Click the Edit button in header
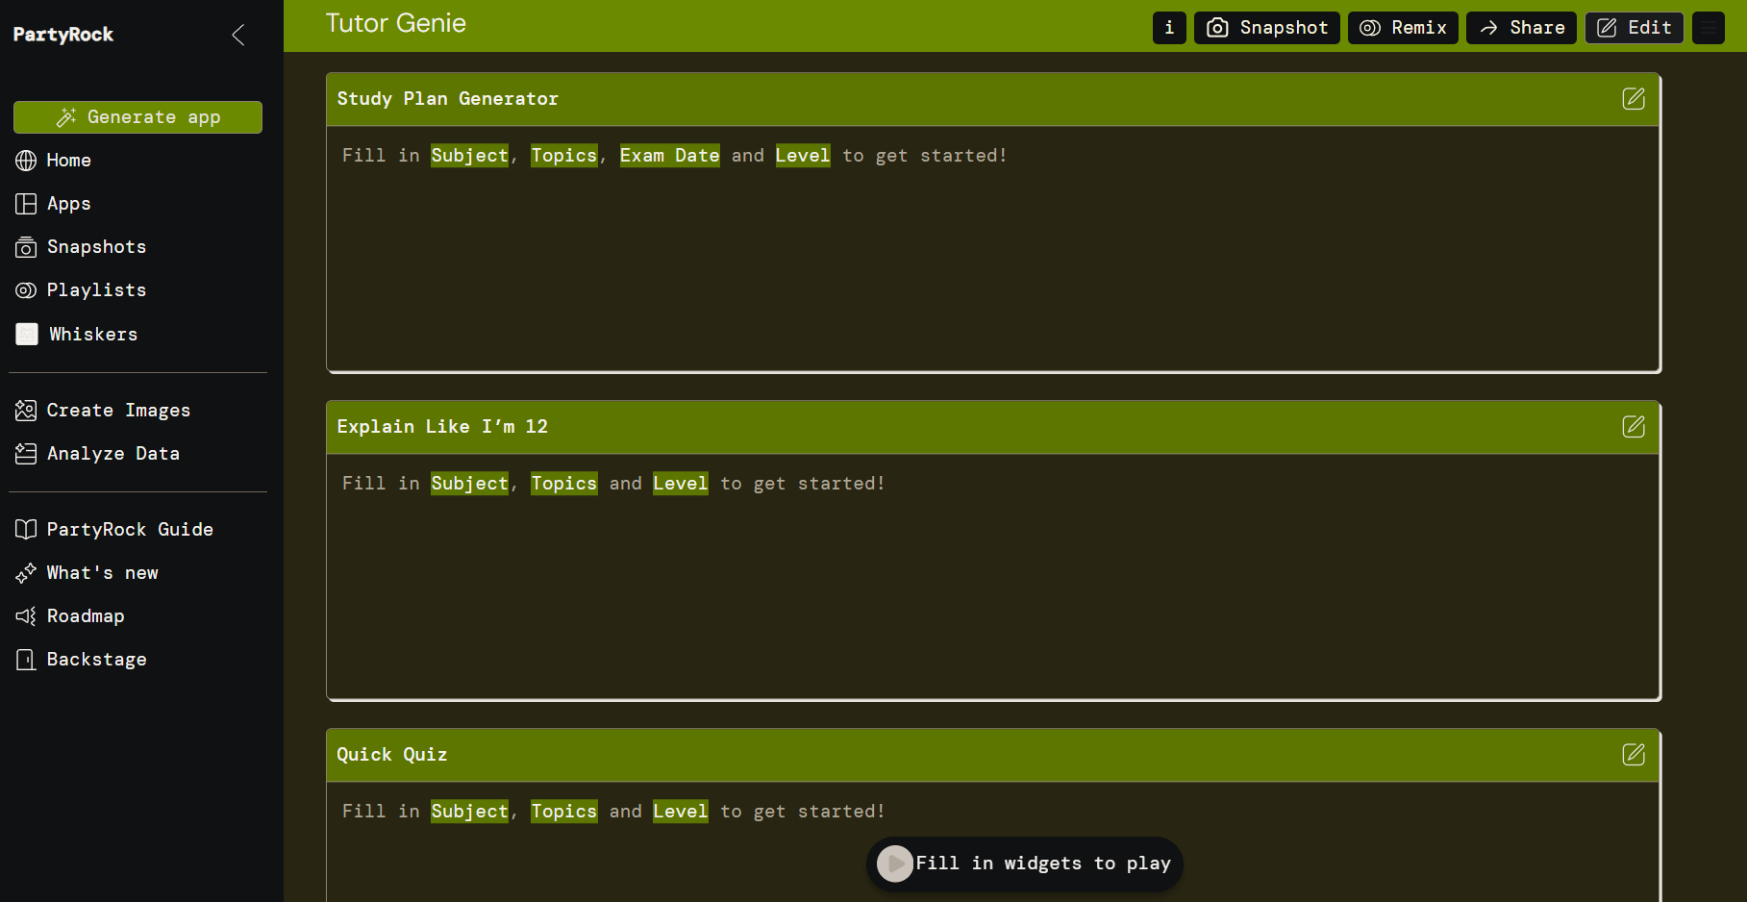 click(1635, 28)
